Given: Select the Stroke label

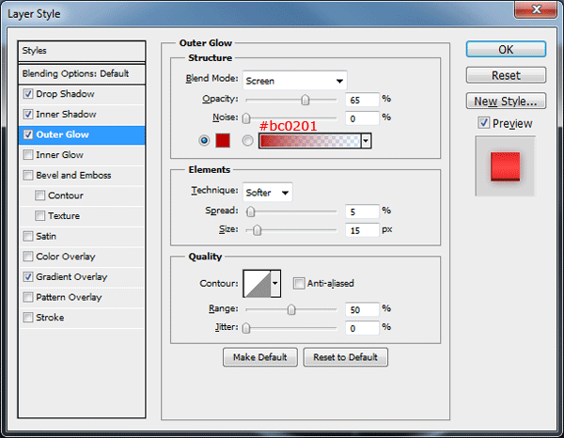Looking at the screenshot, I should click(x=50, y=318).
